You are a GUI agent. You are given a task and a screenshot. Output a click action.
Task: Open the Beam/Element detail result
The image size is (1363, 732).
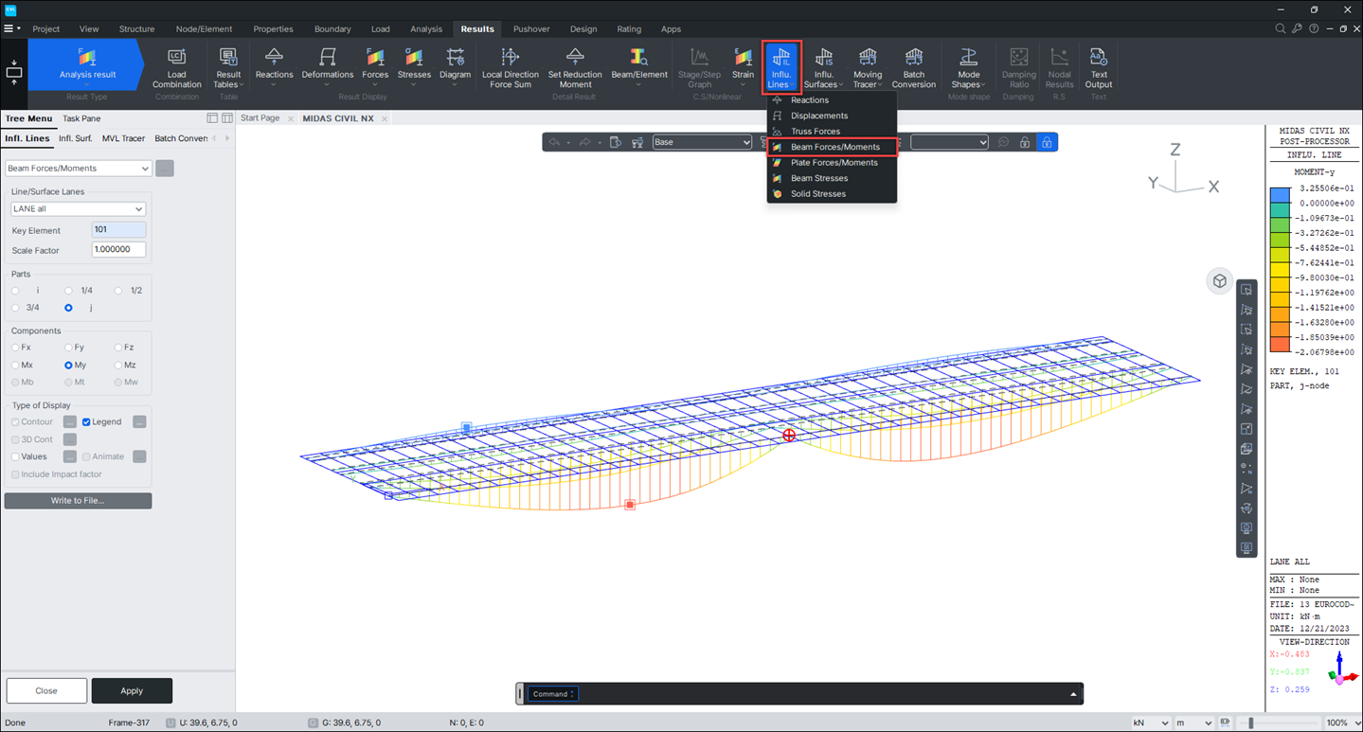click(x=639, y=68)
